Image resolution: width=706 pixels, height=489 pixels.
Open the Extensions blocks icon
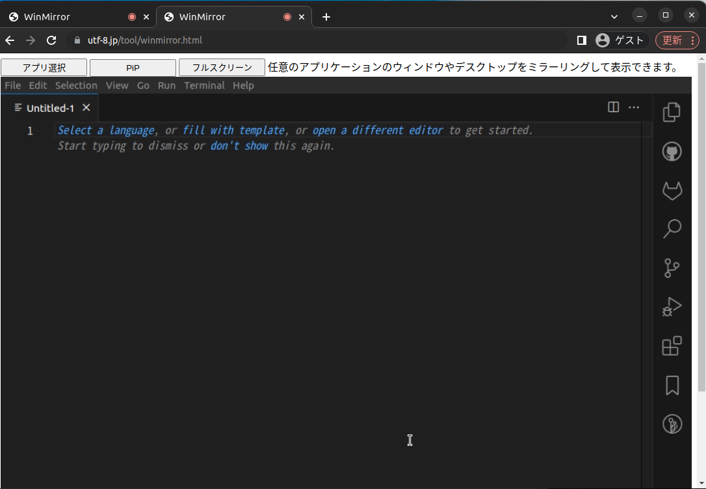click(672, 346)
